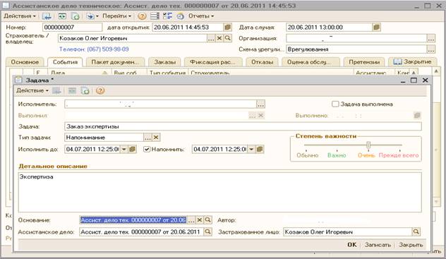
Task: Open Страхователь record with magnifier icon
Action: click(227, 38)
